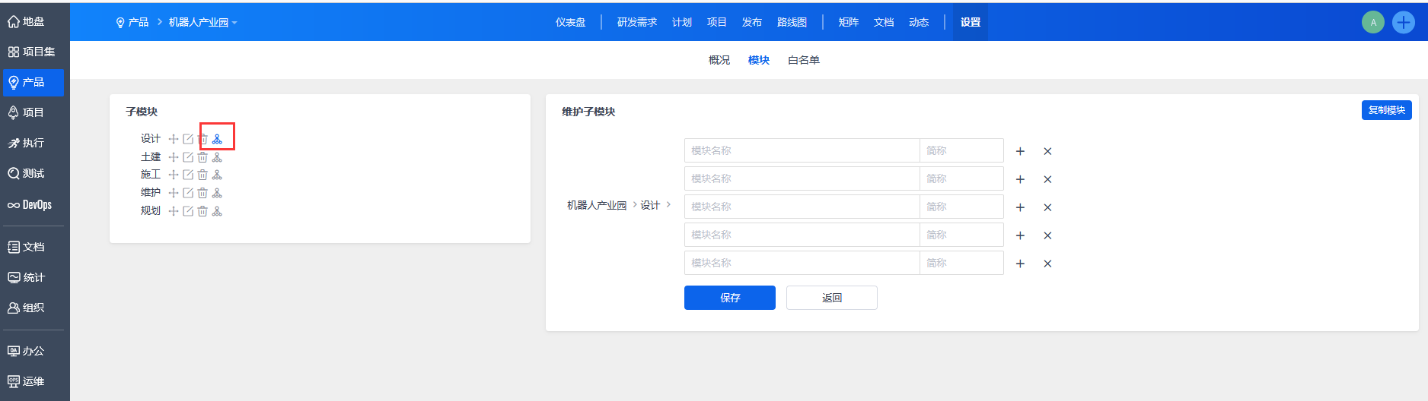Delete the 施工 module via trash icon
1428x401 pixels.
click(202, 175)
